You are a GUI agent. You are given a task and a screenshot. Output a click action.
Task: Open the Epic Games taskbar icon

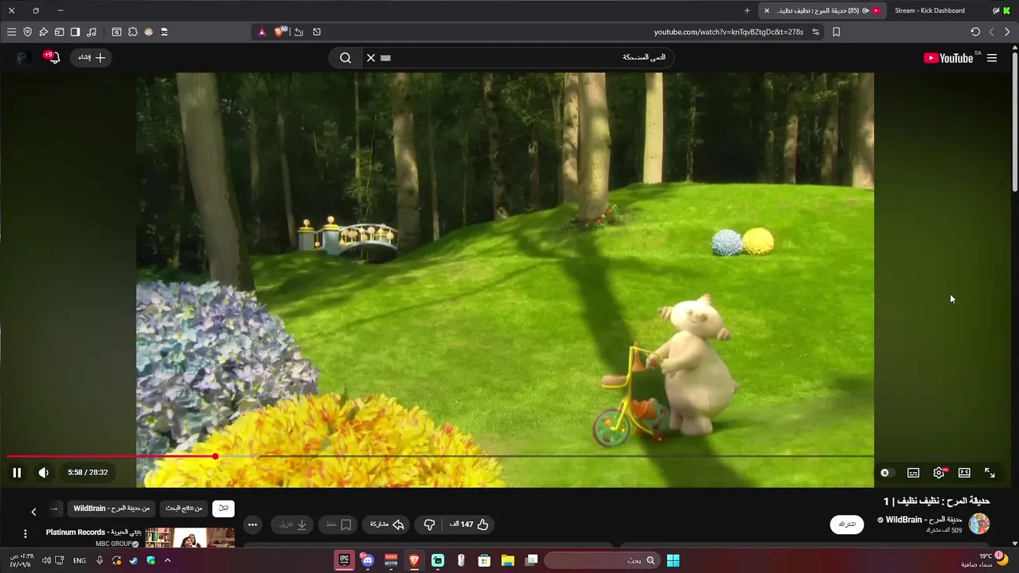345,560
